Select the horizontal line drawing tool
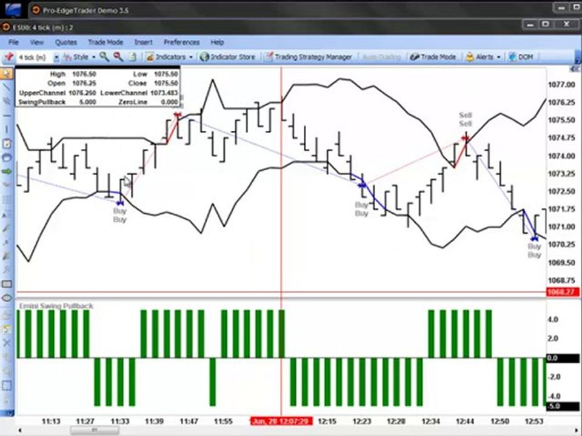The height and width of the screenshot is (436, 582). (7, 115)
